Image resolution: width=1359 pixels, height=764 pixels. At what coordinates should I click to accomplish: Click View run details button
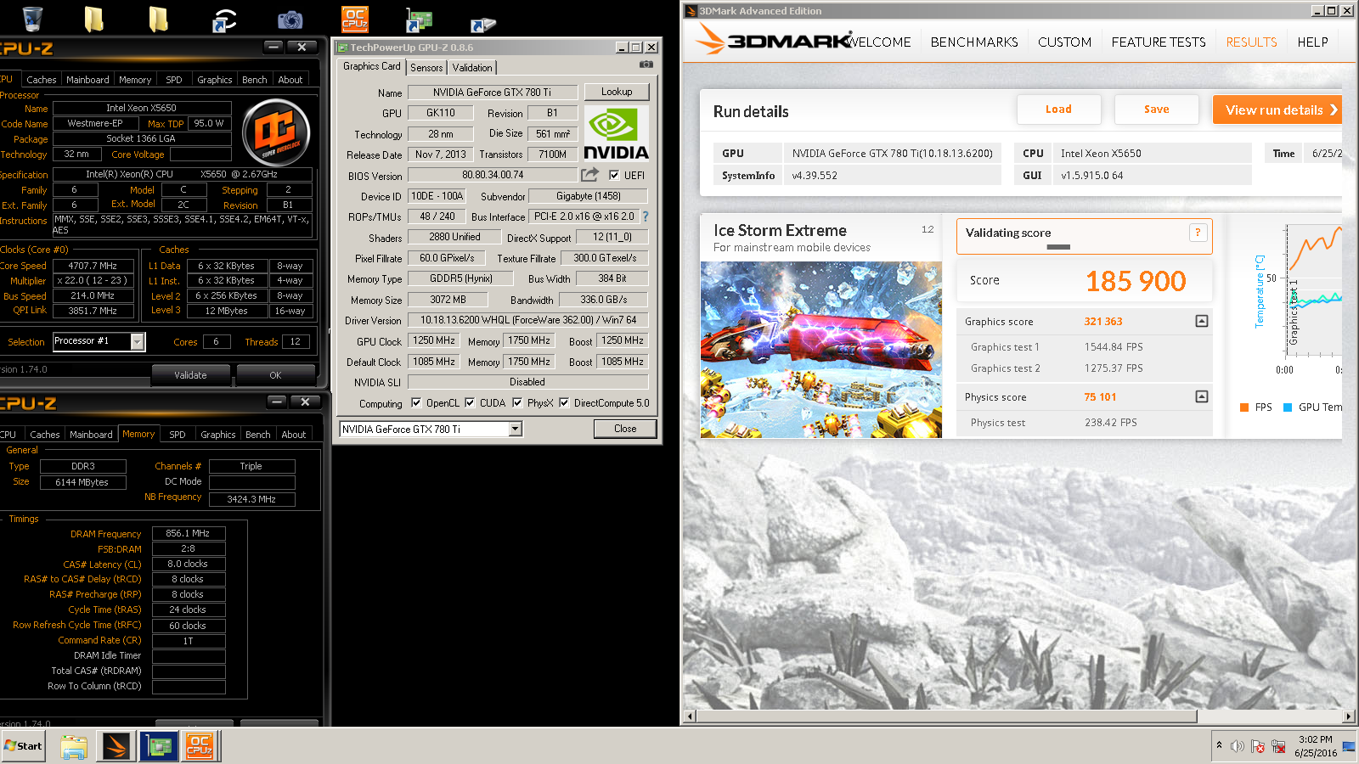(1277, 110)
